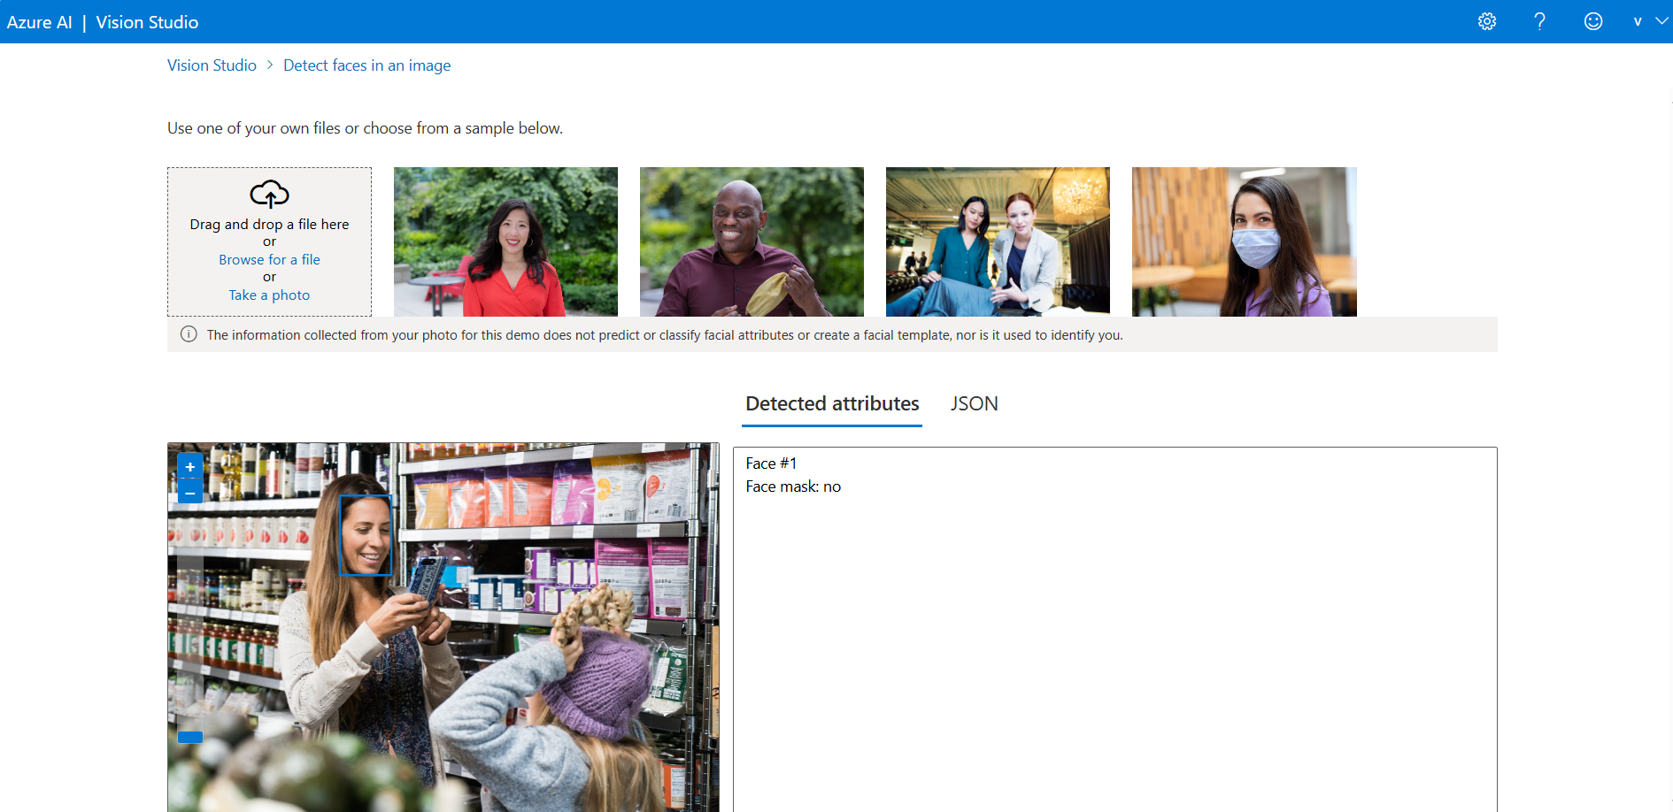Click the user initial 'v' avatar
The width and height of the screenshot is (1673, 812).
pyautogui.click(x=1638, y=22)
